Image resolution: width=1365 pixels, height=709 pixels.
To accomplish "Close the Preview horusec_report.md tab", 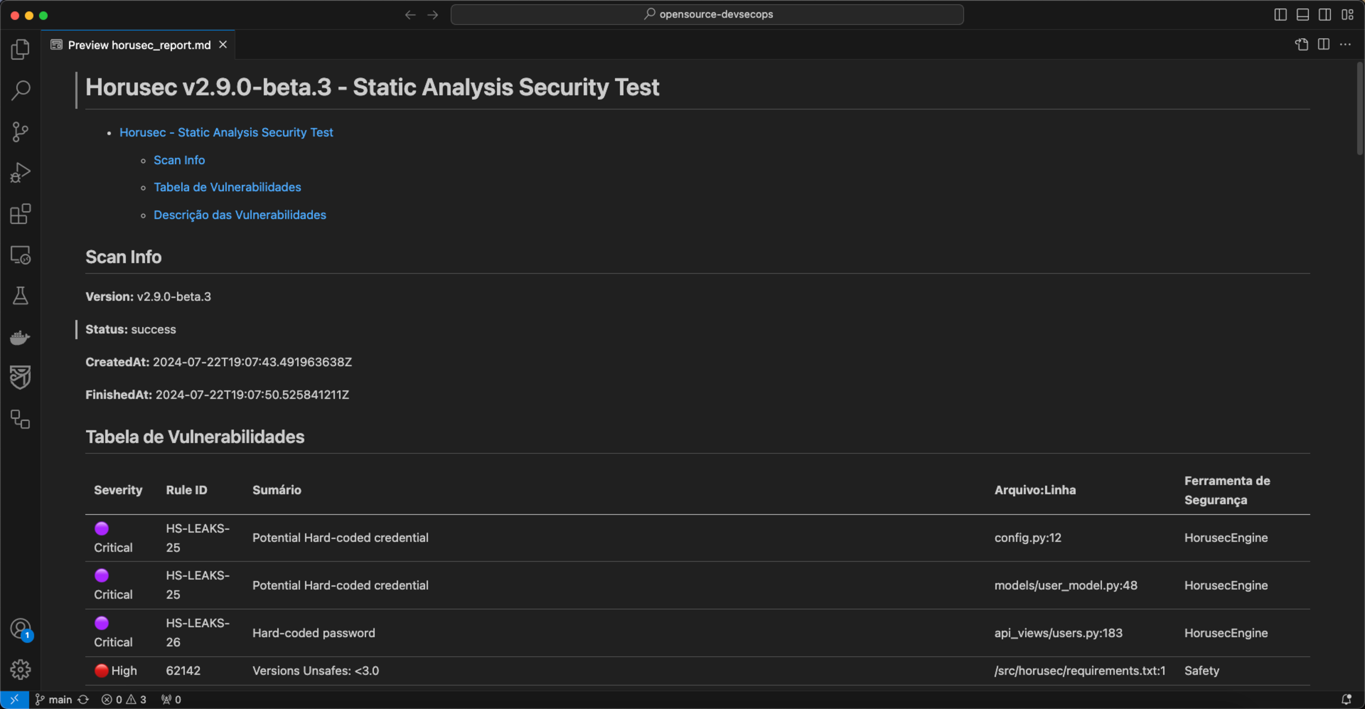I will click(223, 44).
